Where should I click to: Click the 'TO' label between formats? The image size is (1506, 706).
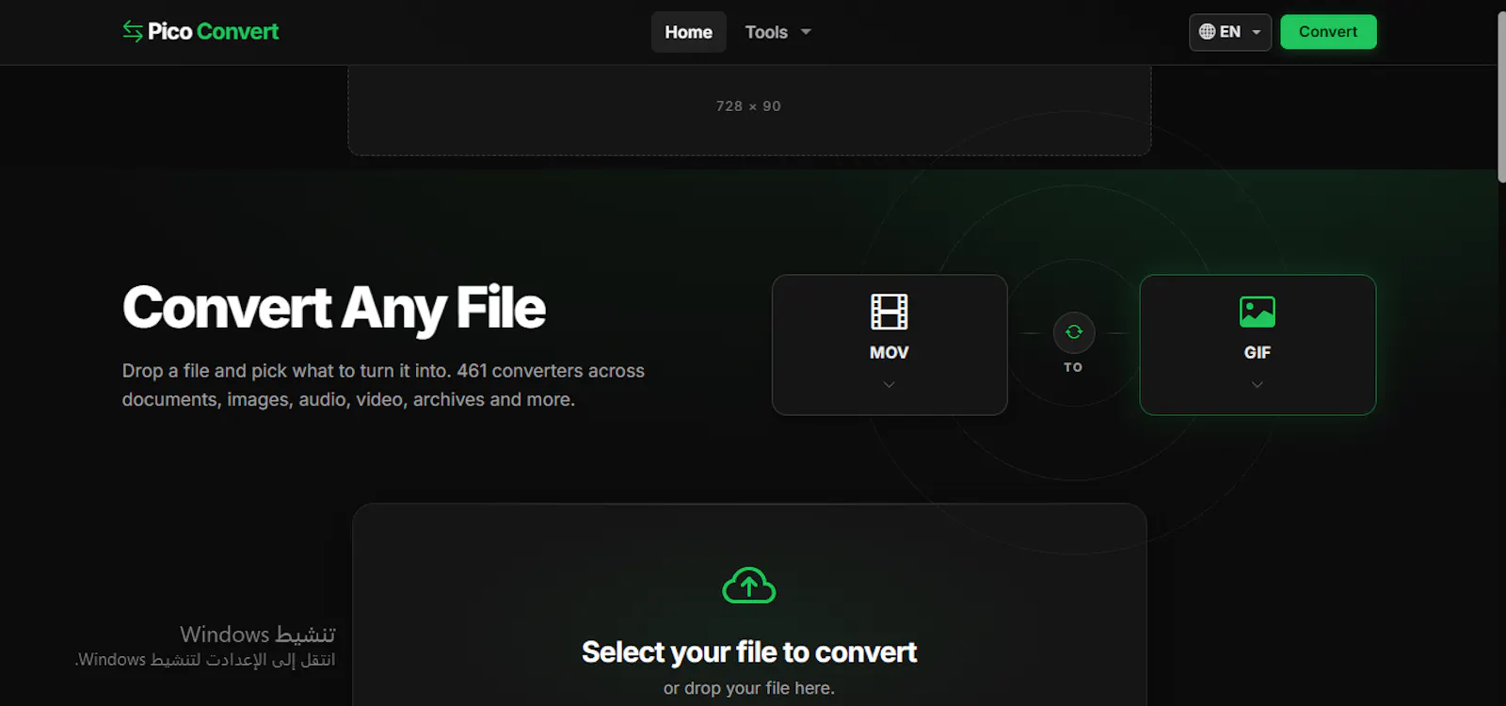[x=1073, y=367]
